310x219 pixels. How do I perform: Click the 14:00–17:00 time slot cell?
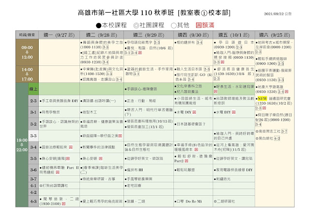[x=27, y=74]
